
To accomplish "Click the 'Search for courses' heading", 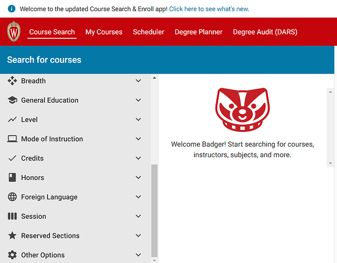I will [44, 59].
